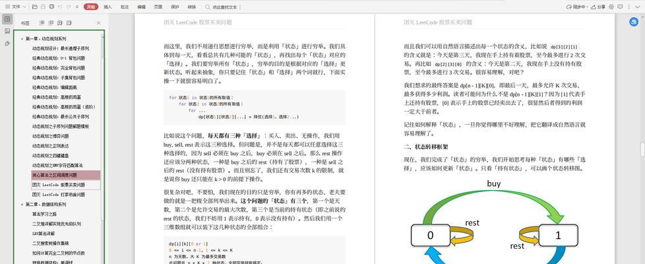Image resolution: width=645 pixels, height=264 pixels.
Task: Open the 编辑 tab
Action: (x=141, y=7)
